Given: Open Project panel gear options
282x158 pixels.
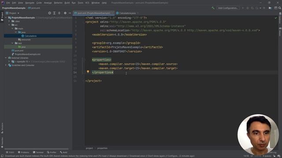Looking at the screenshot, I should click(65, 13).
